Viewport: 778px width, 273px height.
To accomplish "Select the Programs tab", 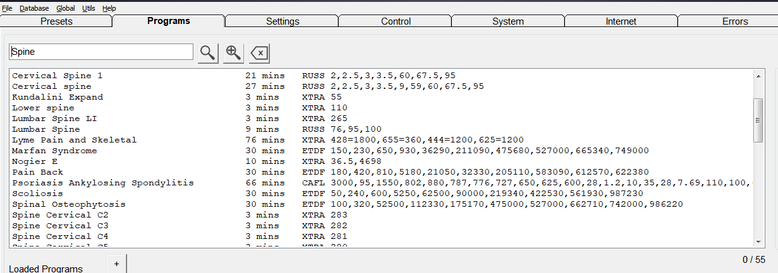I will click(x=169, y=21).
